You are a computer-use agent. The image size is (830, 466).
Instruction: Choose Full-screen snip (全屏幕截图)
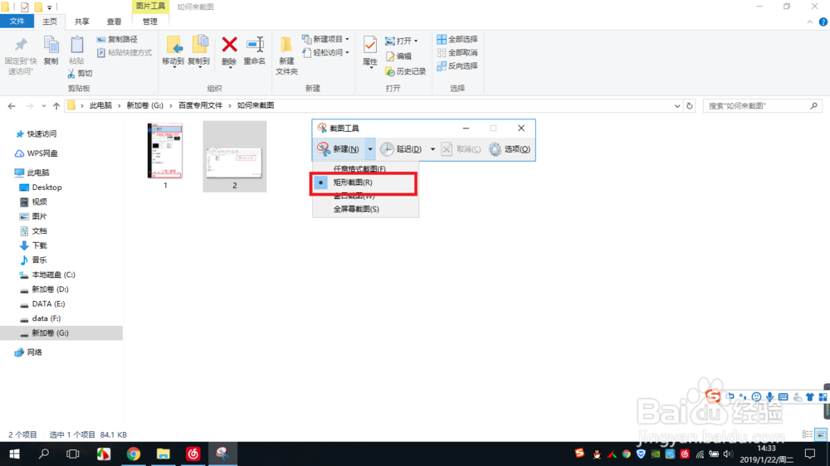(x=364, y=209)
